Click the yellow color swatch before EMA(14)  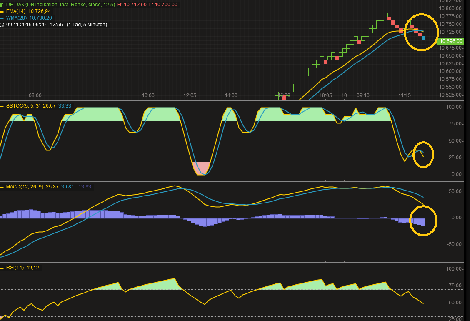2,11
